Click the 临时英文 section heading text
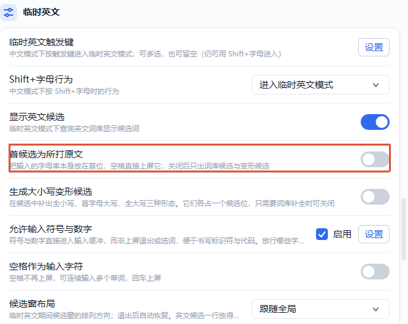The width and height of the screenshot is (408, 324). (41, 12)
